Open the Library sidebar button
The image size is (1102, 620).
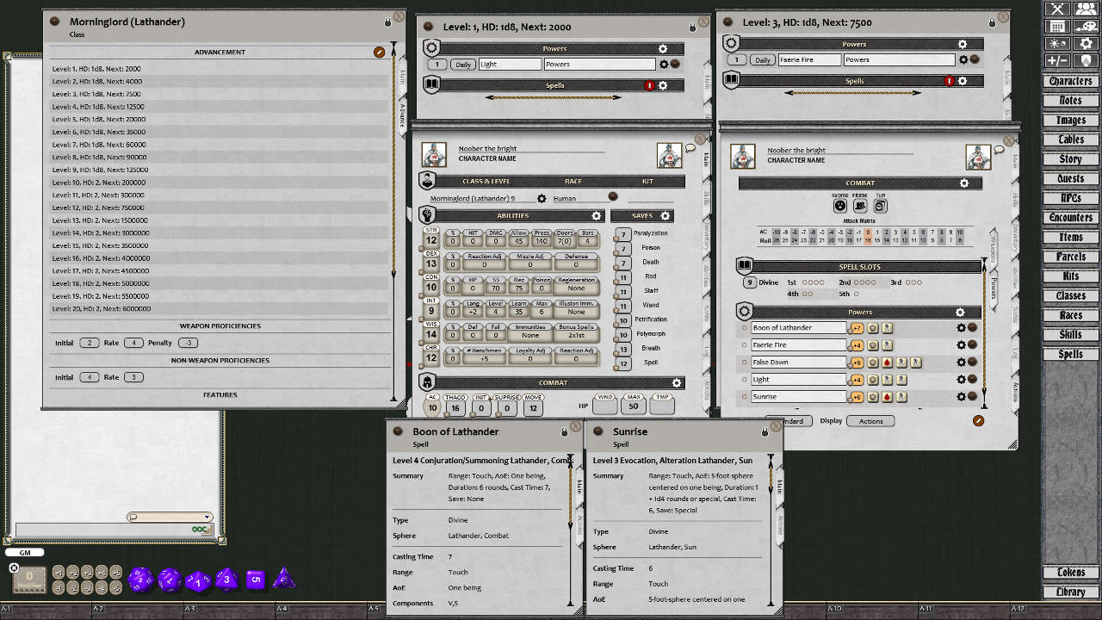pos(1070,592)
